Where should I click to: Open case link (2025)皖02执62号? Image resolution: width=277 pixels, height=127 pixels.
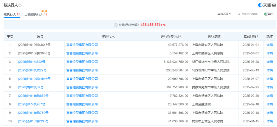click(x=31, y=87)
